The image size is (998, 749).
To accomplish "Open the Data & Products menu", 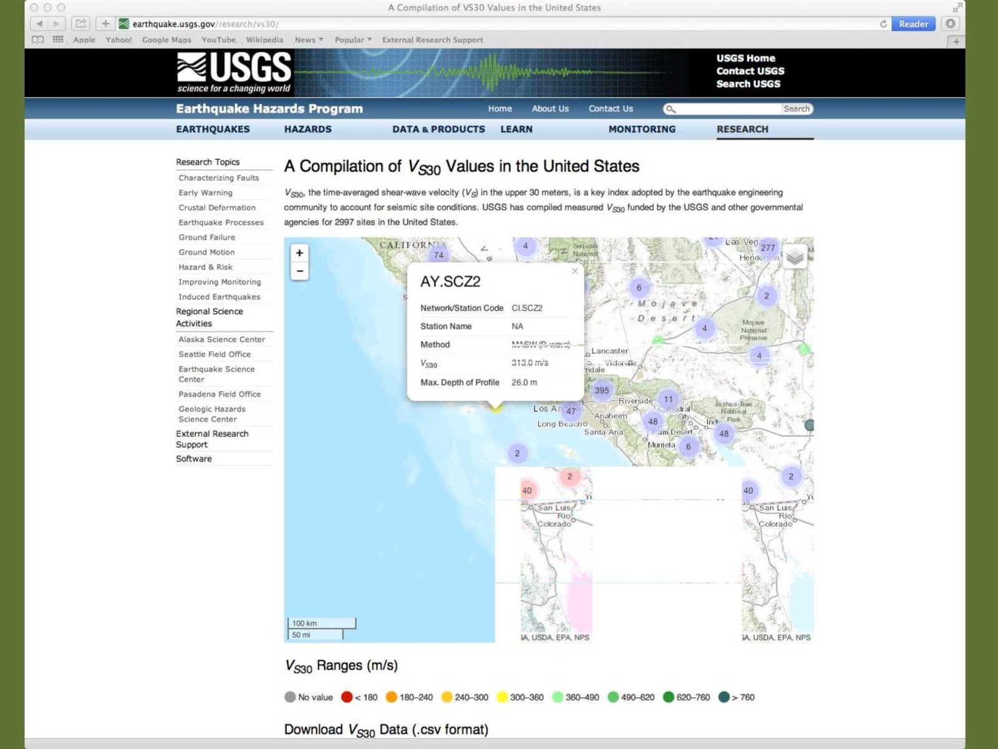I will (438, 129).
